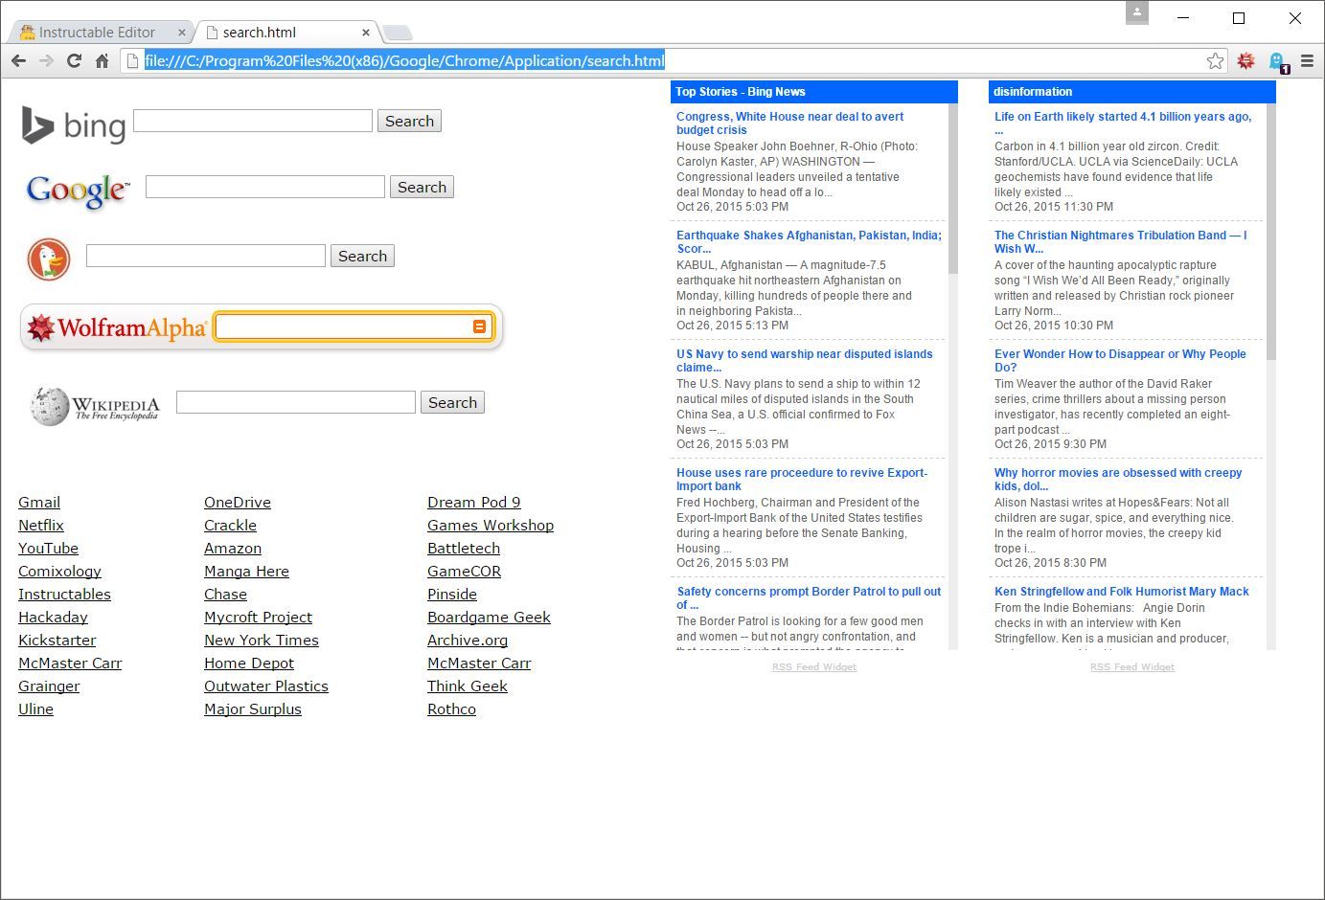Click the Search button next to Bing
Image resolution: width=1325 pixels, height=900 pixels.
point(409,121)
